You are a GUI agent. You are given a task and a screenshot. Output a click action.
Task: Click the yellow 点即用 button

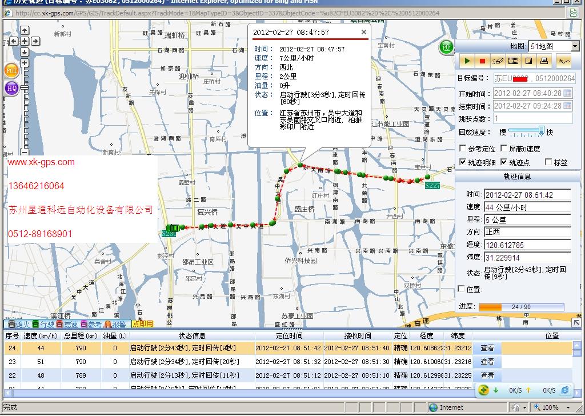pos(143,324)
